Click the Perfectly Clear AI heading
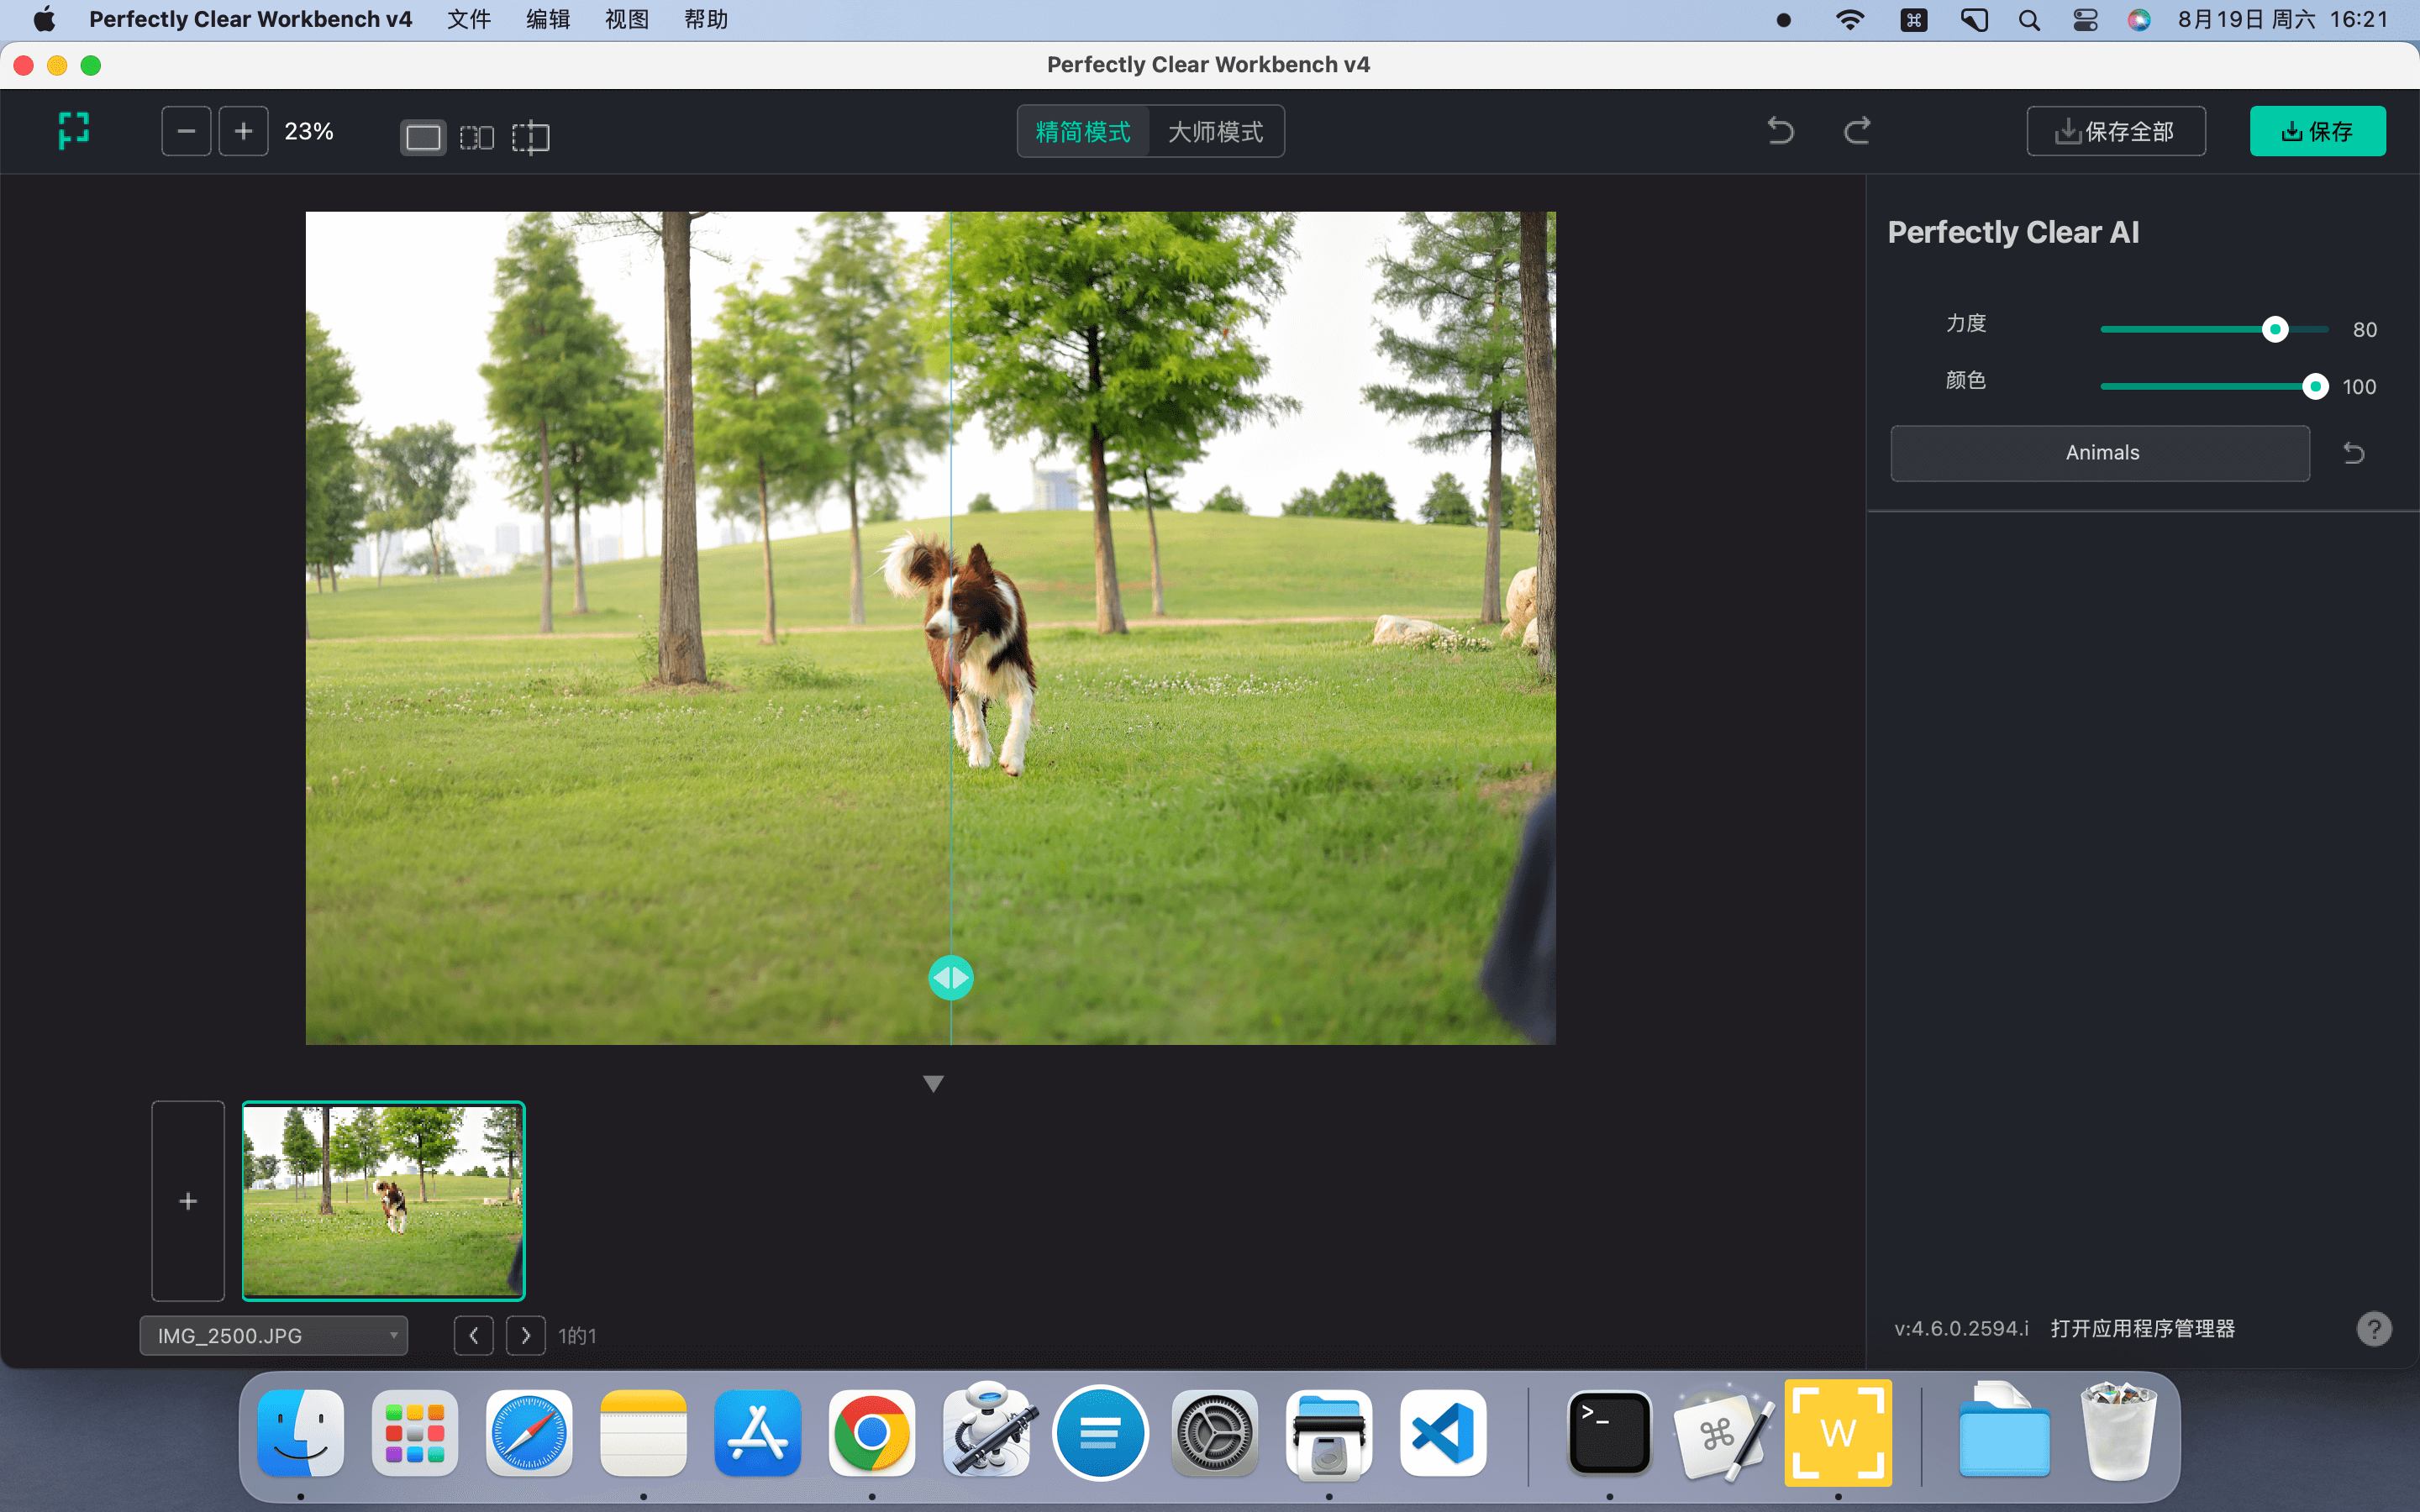This screenshot has height=1512, width=2420. point(2013,232)
